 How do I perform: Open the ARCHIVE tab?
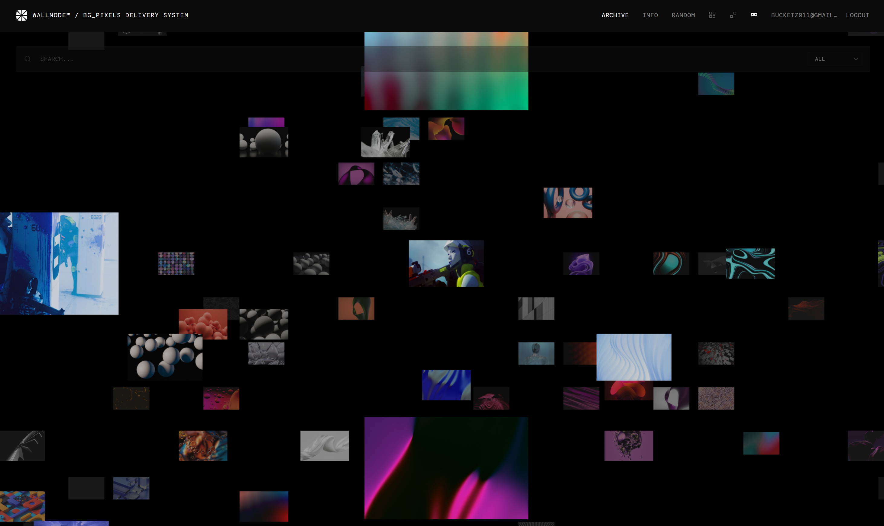coord(615,15)
